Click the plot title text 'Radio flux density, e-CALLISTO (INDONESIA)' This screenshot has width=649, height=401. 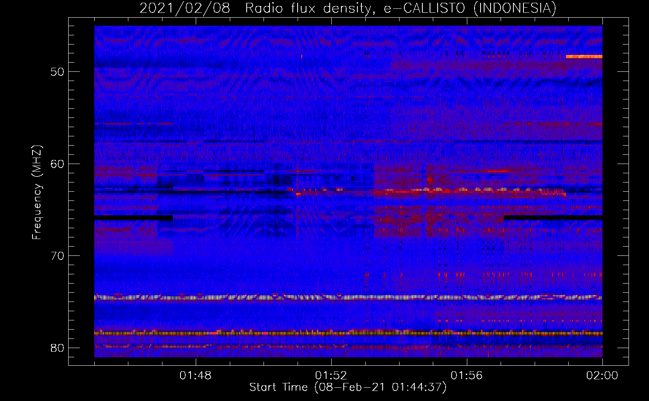coord(401,8)
